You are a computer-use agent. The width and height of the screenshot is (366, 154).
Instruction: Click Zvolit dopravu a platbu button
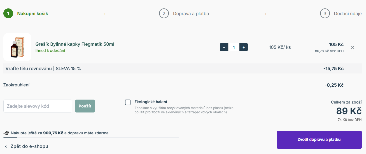click(319, 139)
